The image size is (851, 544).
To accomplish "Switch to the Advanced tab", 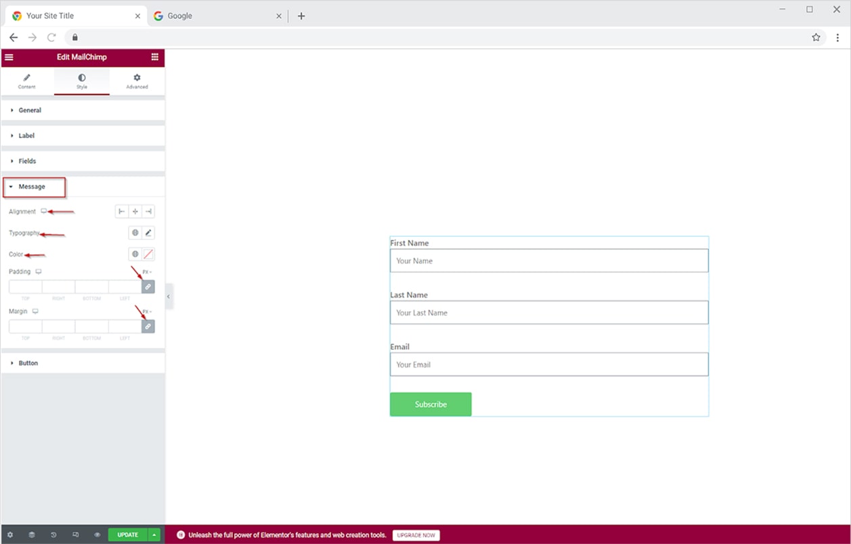I will (137, 81).
